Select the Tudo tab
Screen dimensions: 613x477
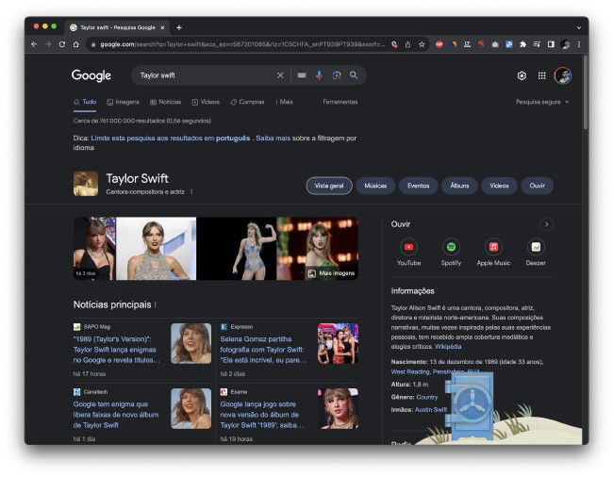[85, 102]
